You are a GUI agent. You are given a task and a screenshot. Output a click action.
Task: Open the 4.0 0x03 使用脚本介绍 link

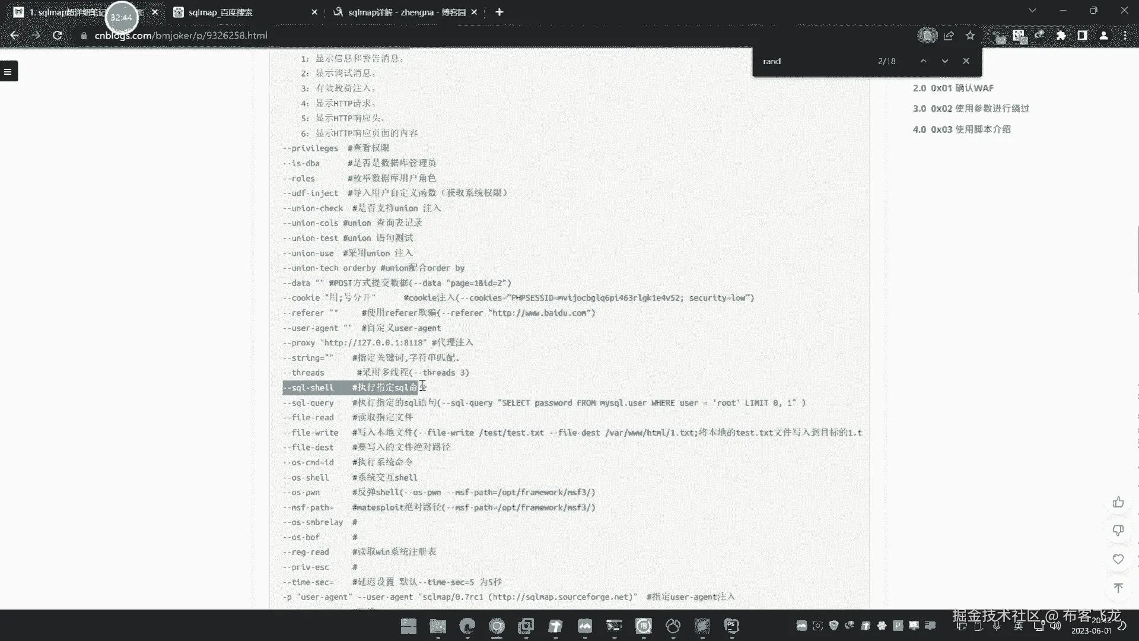[x=961, y=129]
